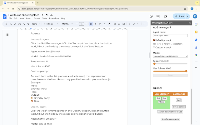This screenshot has width=200, height=125.
Task: Insert a link
Action: coord(115,24)
